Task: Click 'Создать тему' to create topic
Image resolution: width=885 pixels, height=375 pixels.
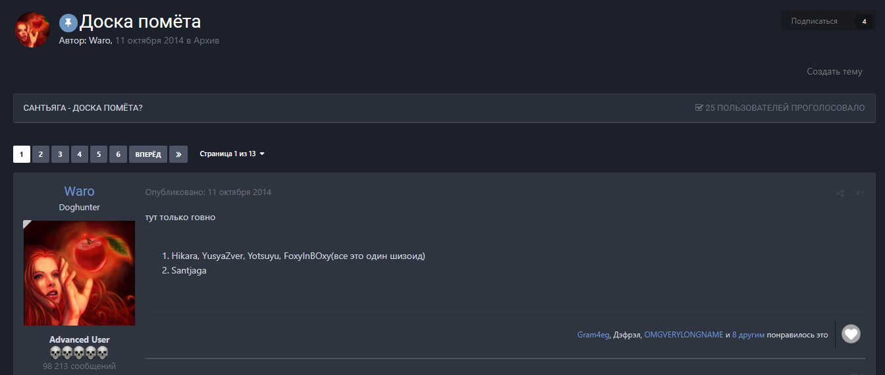Action: pyautogui.click(x=834, y=72)
